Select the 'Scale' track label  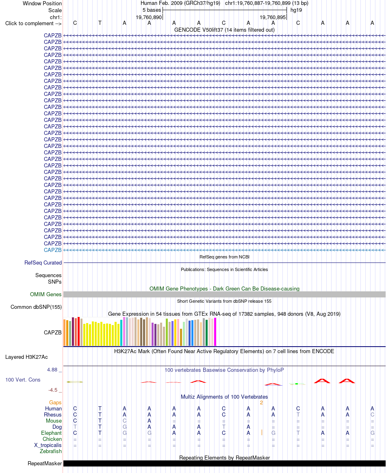55,10
